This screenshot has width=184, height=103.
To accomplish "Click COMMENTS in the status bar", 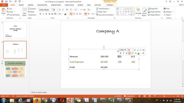I will click(129, 96).
